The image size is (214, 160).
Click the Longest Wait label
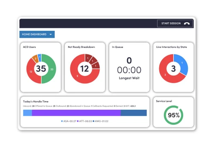pos(129,78)
